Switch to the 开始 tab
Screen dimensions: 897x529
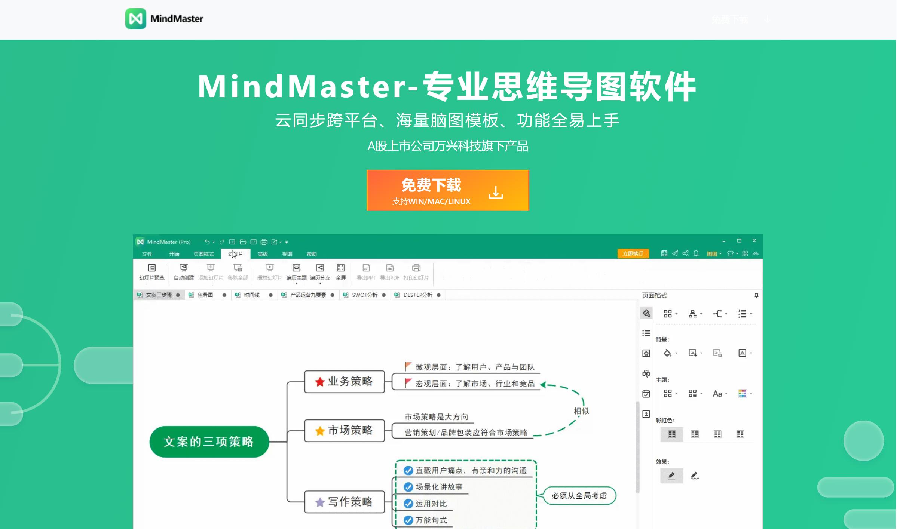click(174, 254)
